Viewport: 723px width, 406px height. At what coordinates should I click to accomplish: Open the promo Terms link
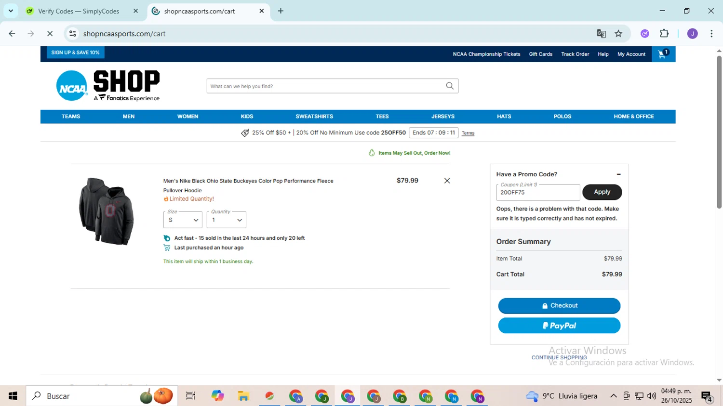click(468, 133)
